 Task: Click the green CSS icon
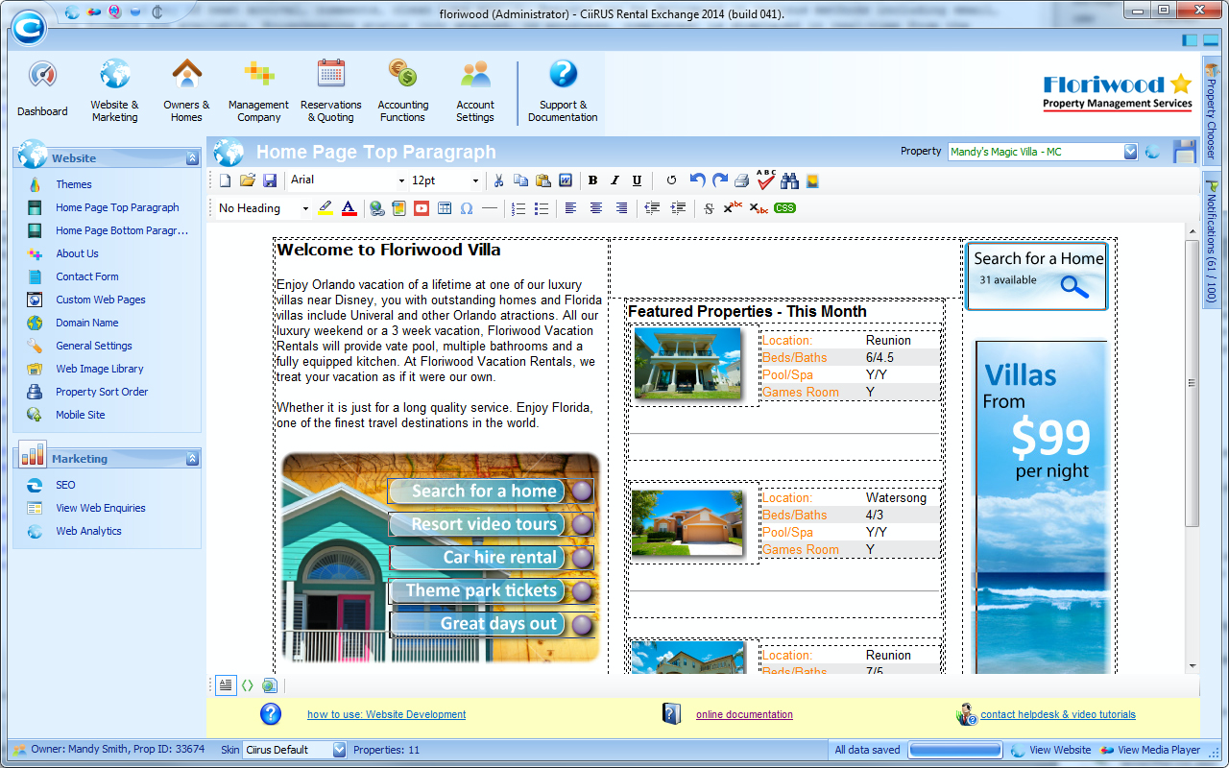click(785, 208)
